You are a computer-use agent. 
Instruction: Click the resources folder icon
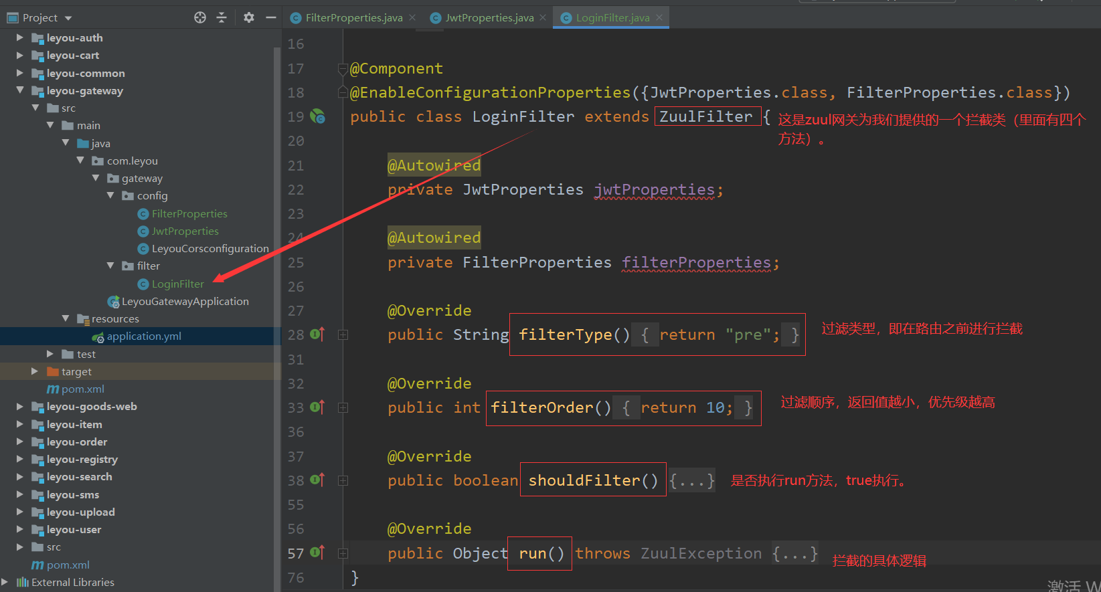(83, 319)
